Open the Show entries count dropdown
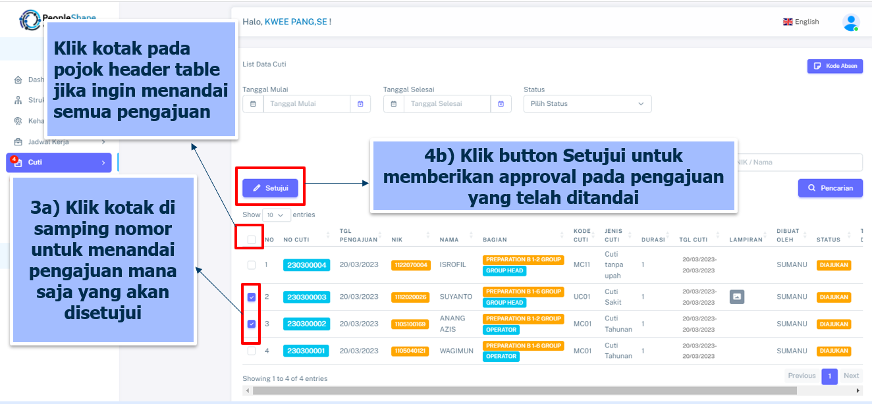Viewport: 872px width, 404px height. (277, 215)
